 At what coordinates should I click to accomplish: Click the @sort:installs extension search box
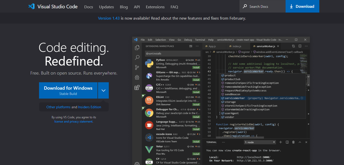pyautogui.click(x=173, y=53)
